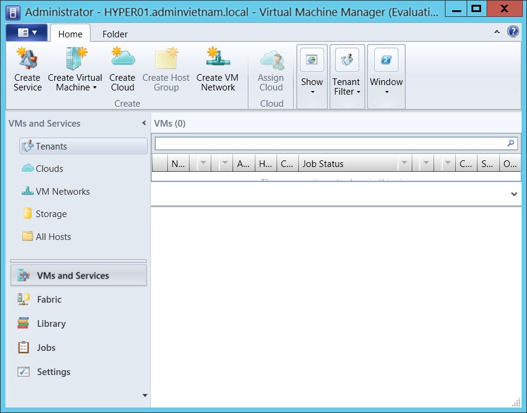The height and width of the screenshot is (413, 527).
Task: Open the blue application menu dropdown
Action: click(27, 33)
